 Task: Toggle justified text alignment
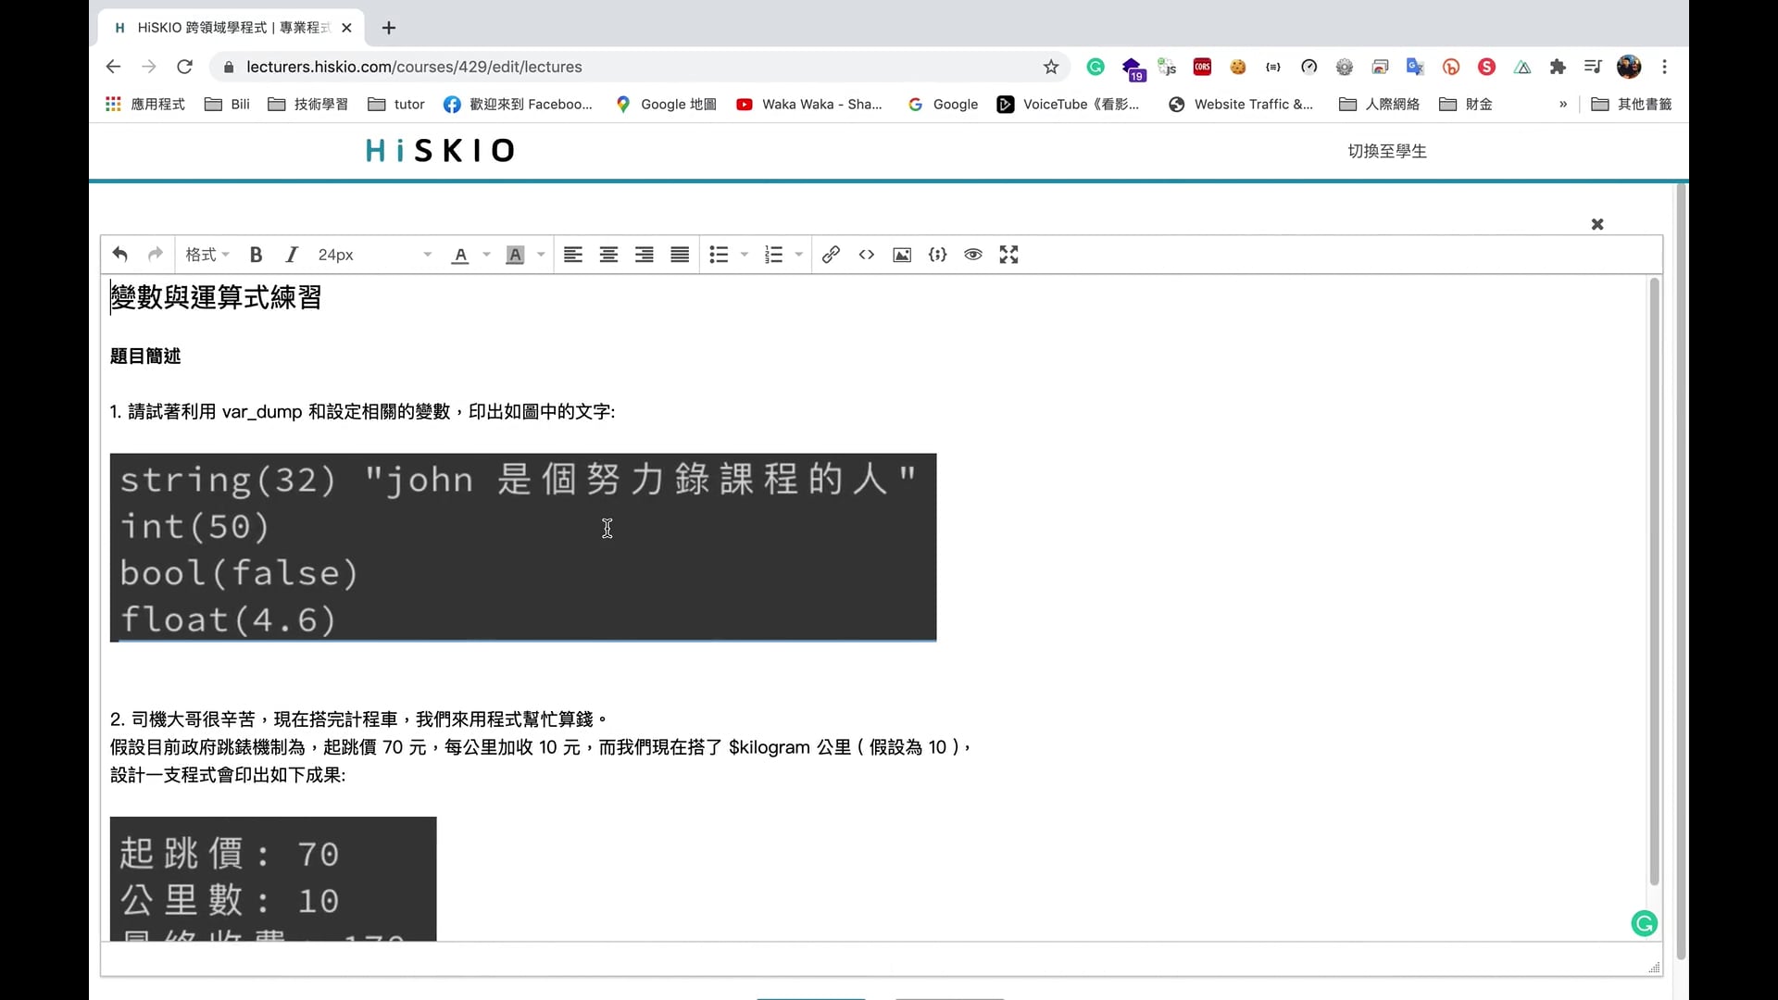679,255
